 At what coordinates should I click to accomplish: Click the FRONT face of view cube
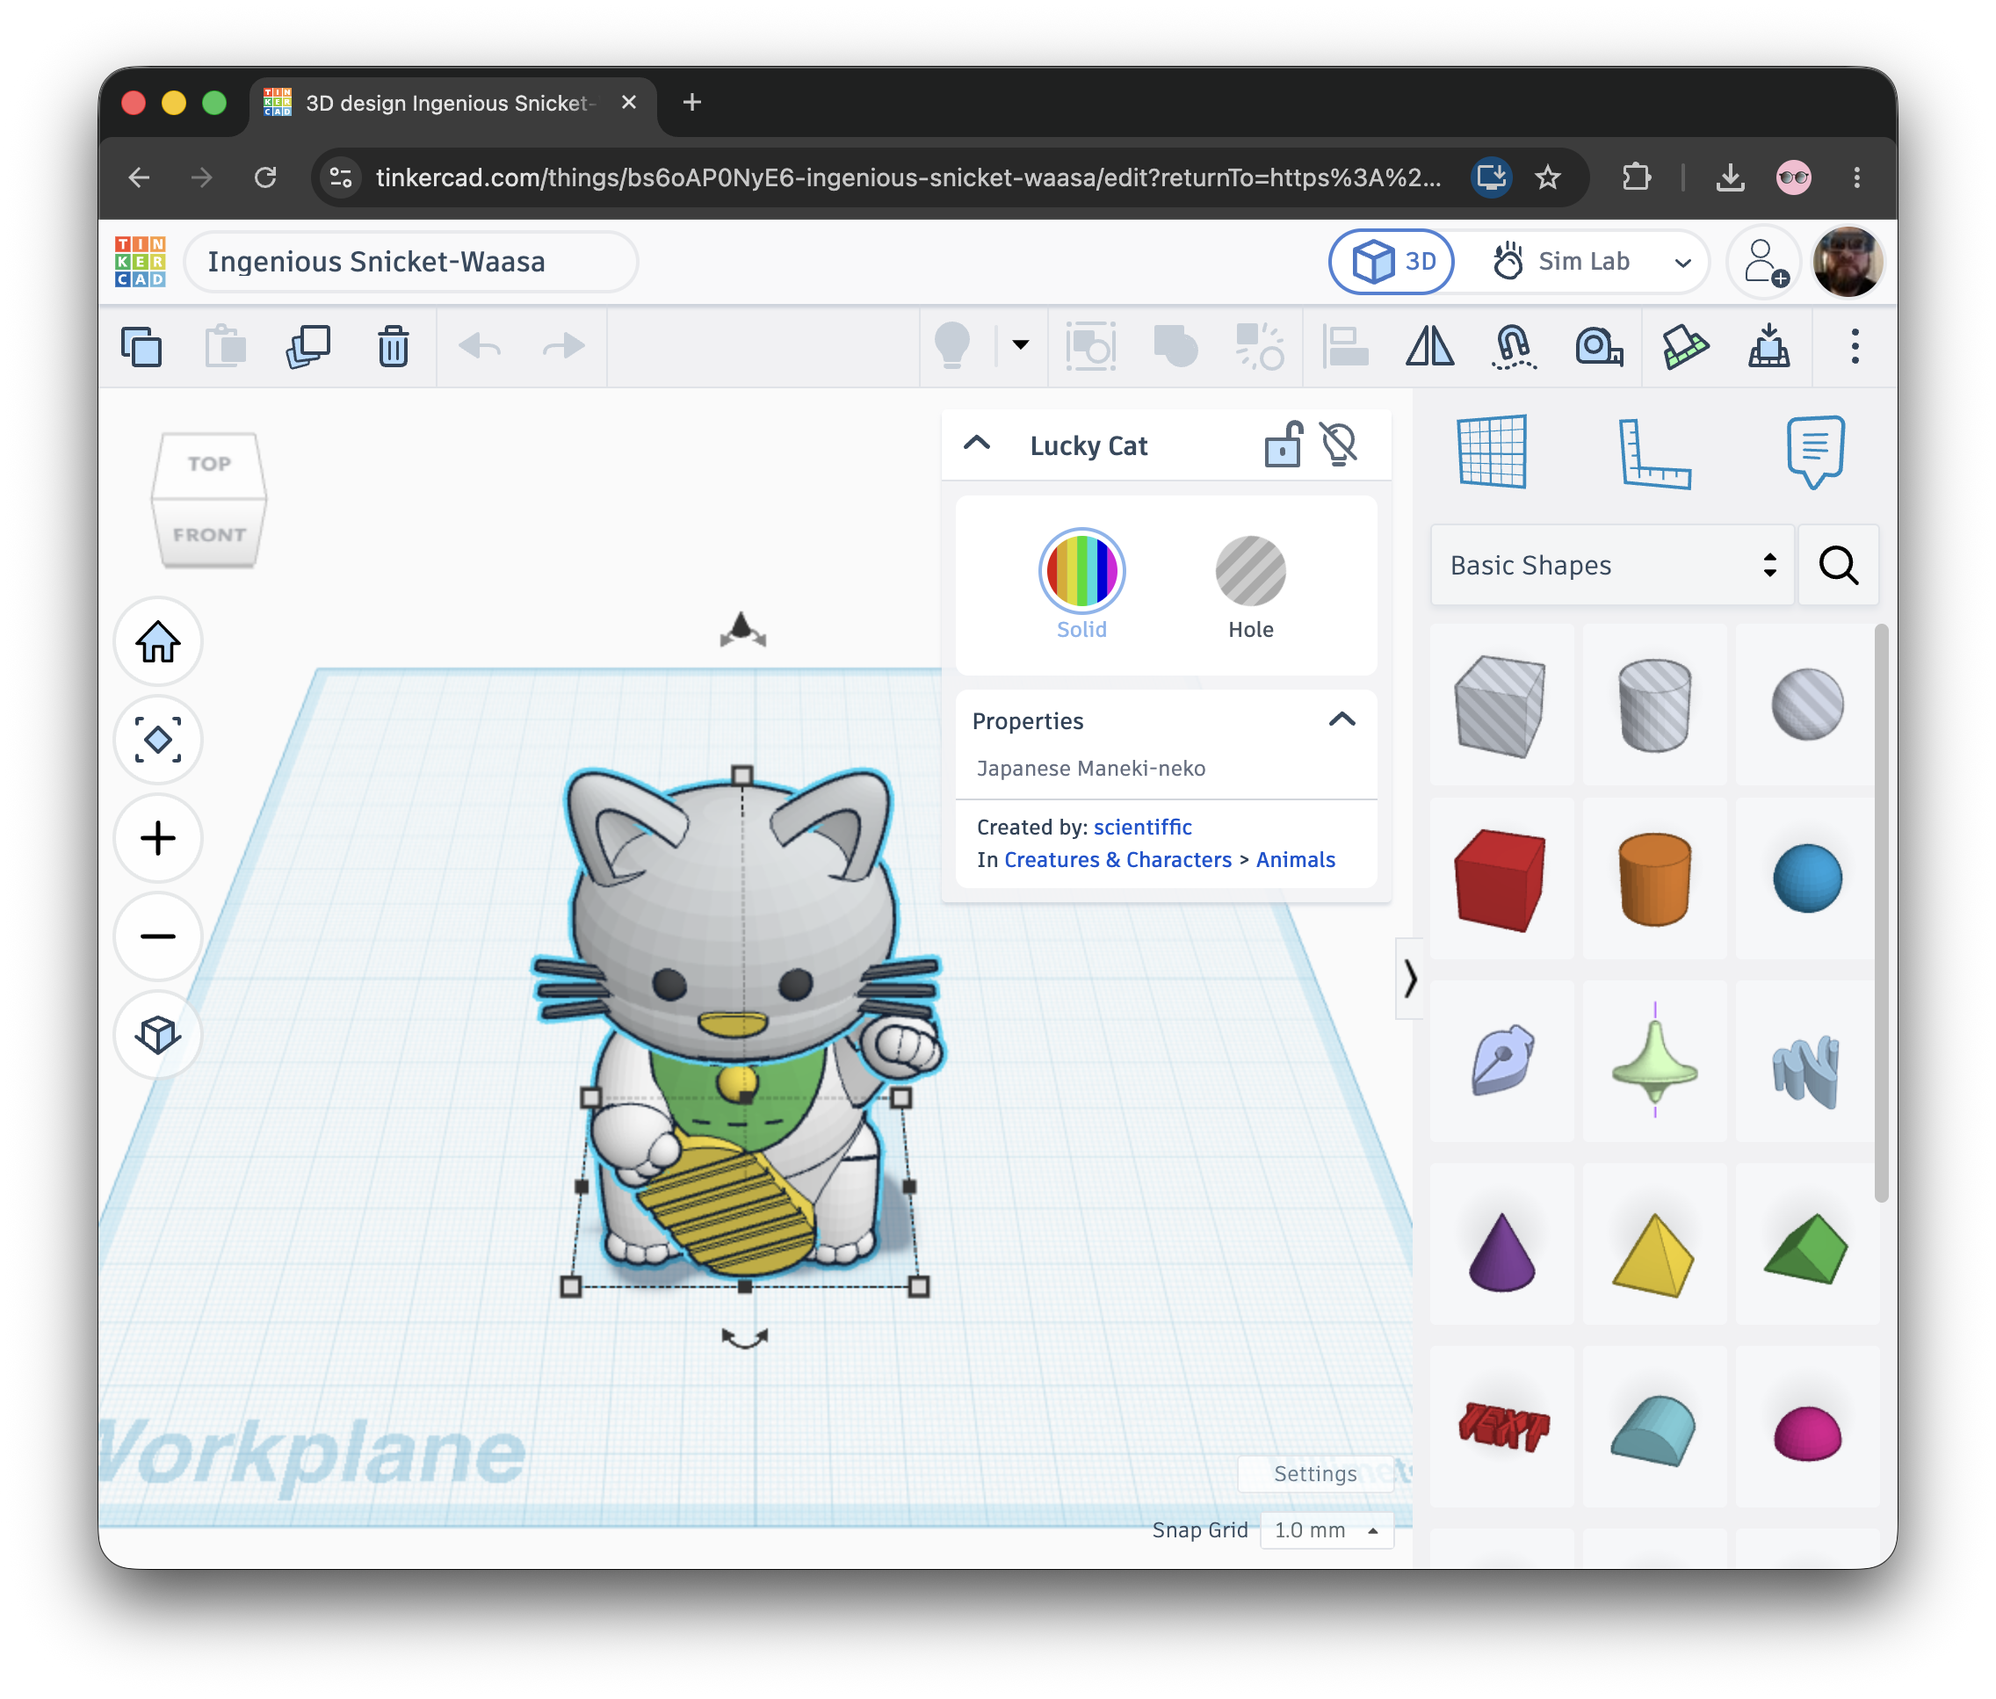209,533
